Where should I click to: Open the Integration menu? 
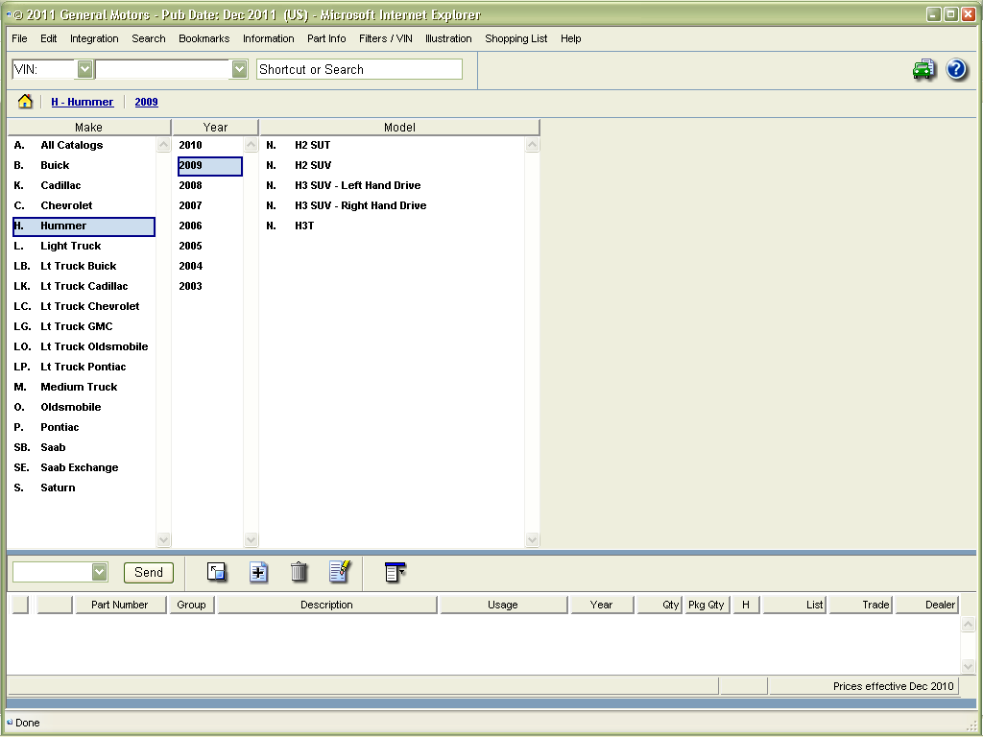pyautogui.click(x=94, y=38)
